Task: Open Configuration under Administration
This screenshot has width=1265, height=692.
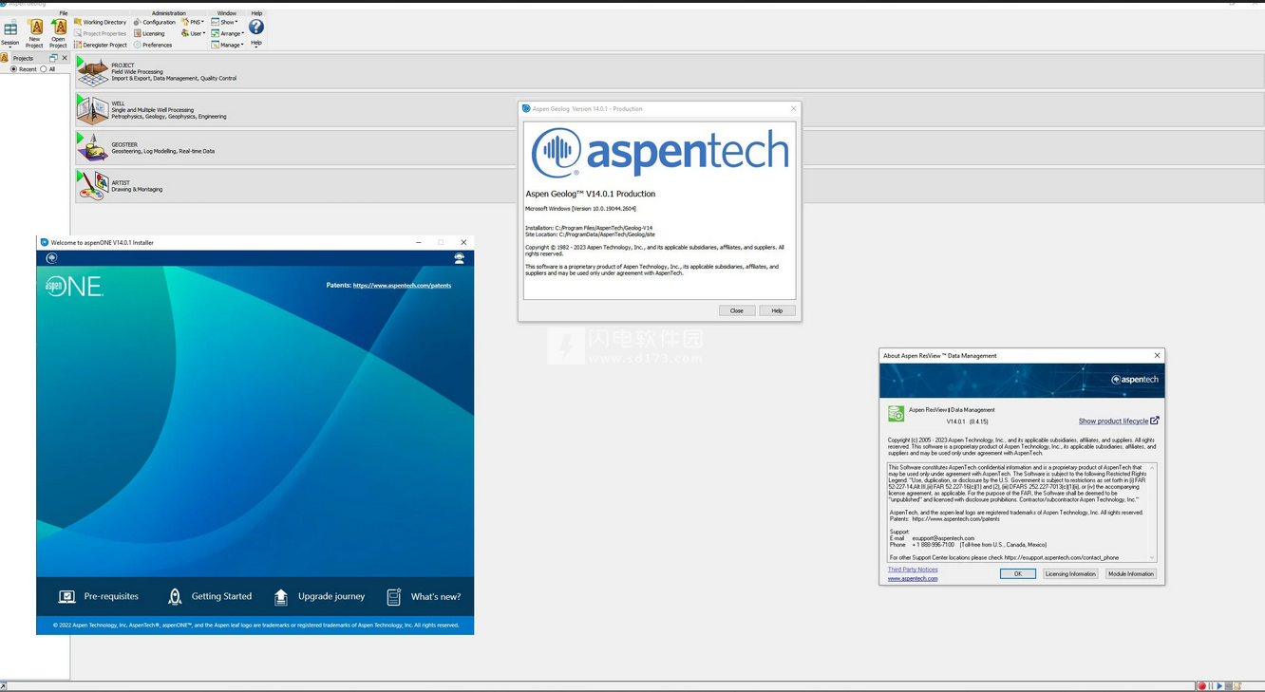Action: (154, 22)
